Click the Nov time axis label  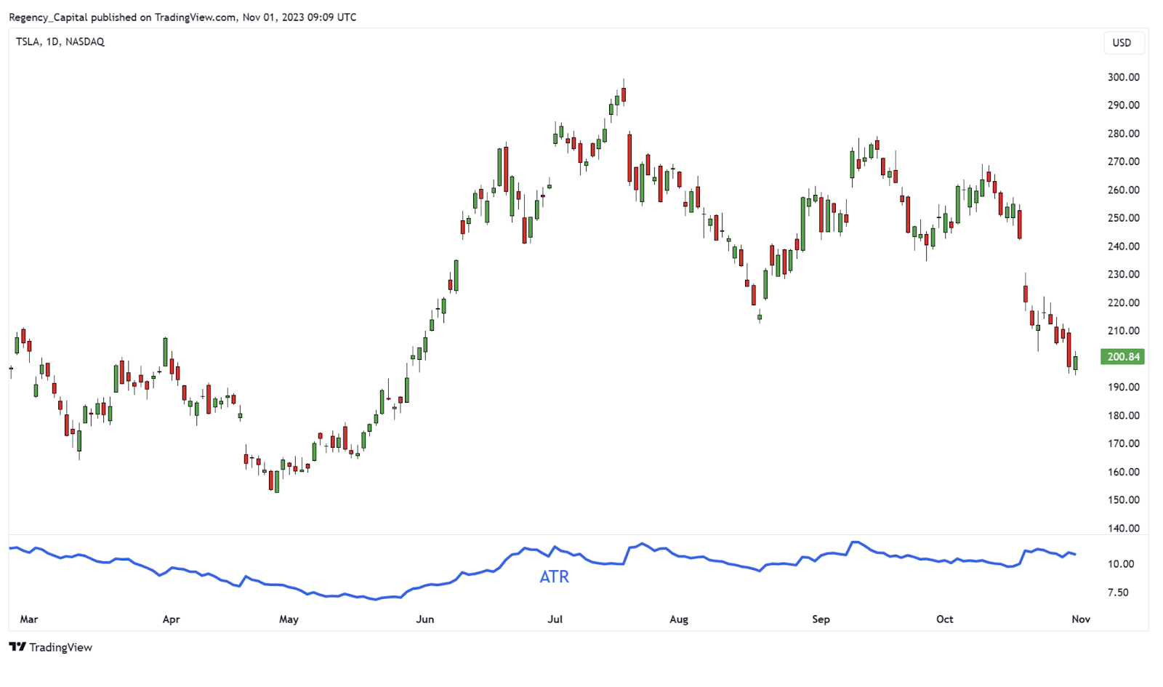pyautogui.click(x=1081, y=619)
